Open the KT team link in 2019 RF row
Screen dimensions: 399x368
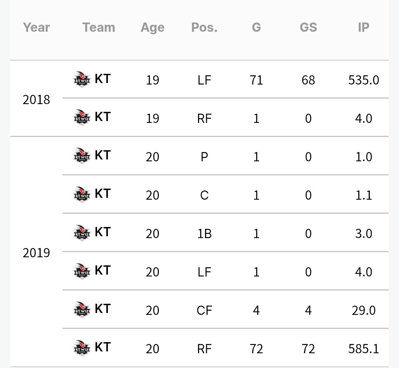coord(103,347)
